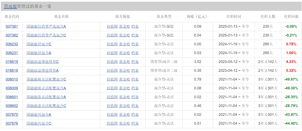The image size is (302, 131).
Task: Click the 相关链接 column header
Action: (x=123, y=16)
